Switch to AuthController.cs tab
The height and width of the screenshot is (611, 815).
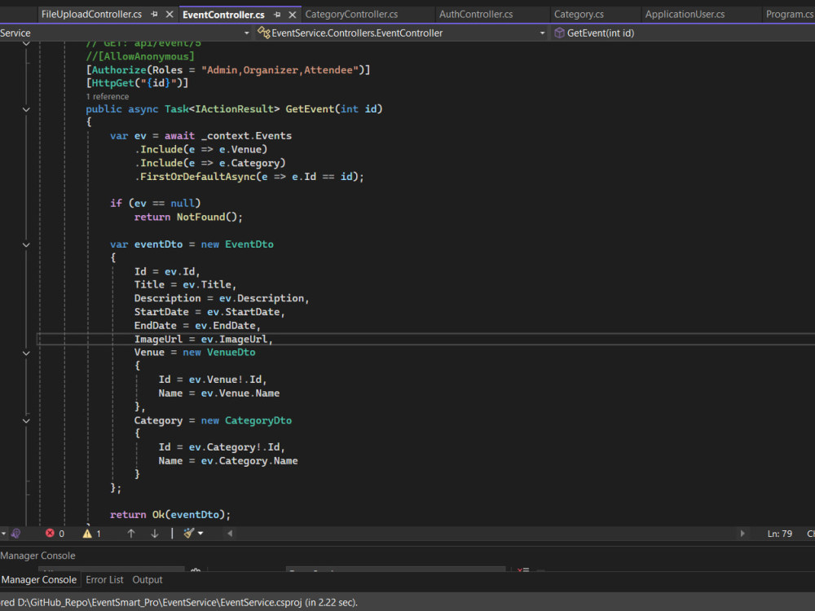click(x=476, y=15)
